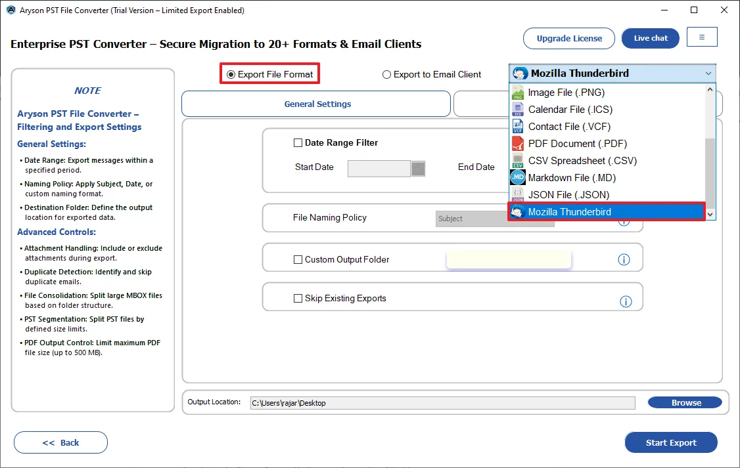Click the Custom Output Folder path field
The image size is (740, 468).
509,260
